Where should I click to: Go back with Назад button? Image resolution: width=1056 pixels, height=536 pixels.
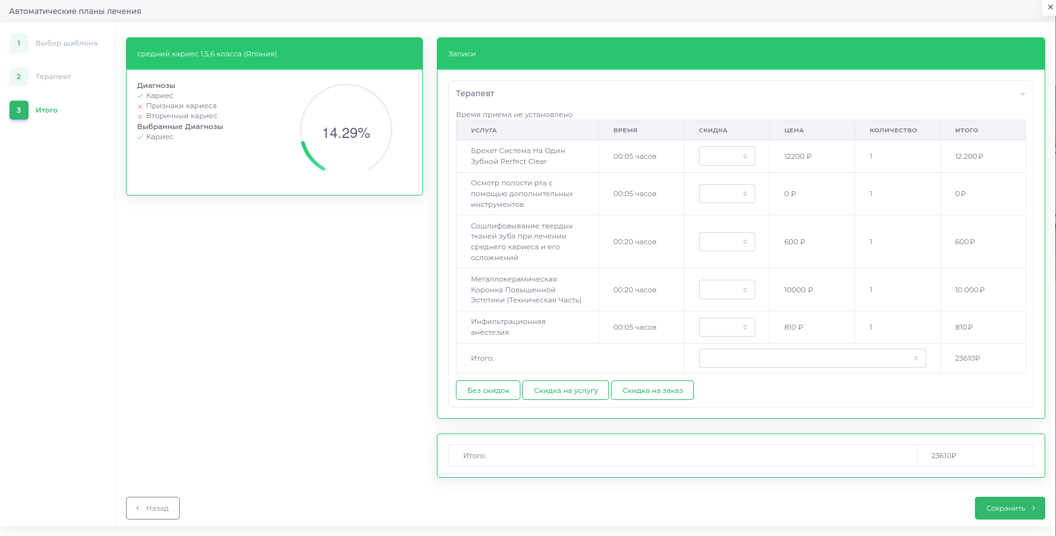tap(153, 508)
